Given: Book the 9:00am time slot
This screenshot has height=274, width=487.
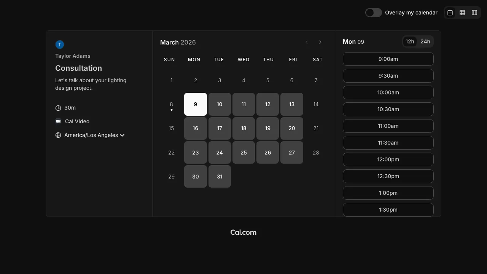Looking at the screenshot, I should [388, 59].
